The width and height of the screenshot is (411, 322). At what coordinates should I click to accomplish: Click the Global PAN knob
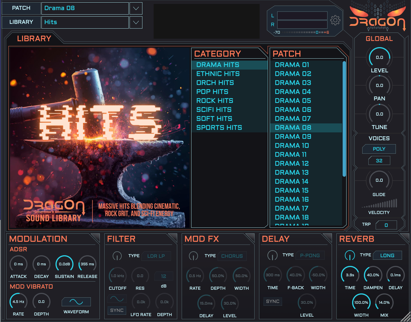pyautogui.click(x=379, y=85)
